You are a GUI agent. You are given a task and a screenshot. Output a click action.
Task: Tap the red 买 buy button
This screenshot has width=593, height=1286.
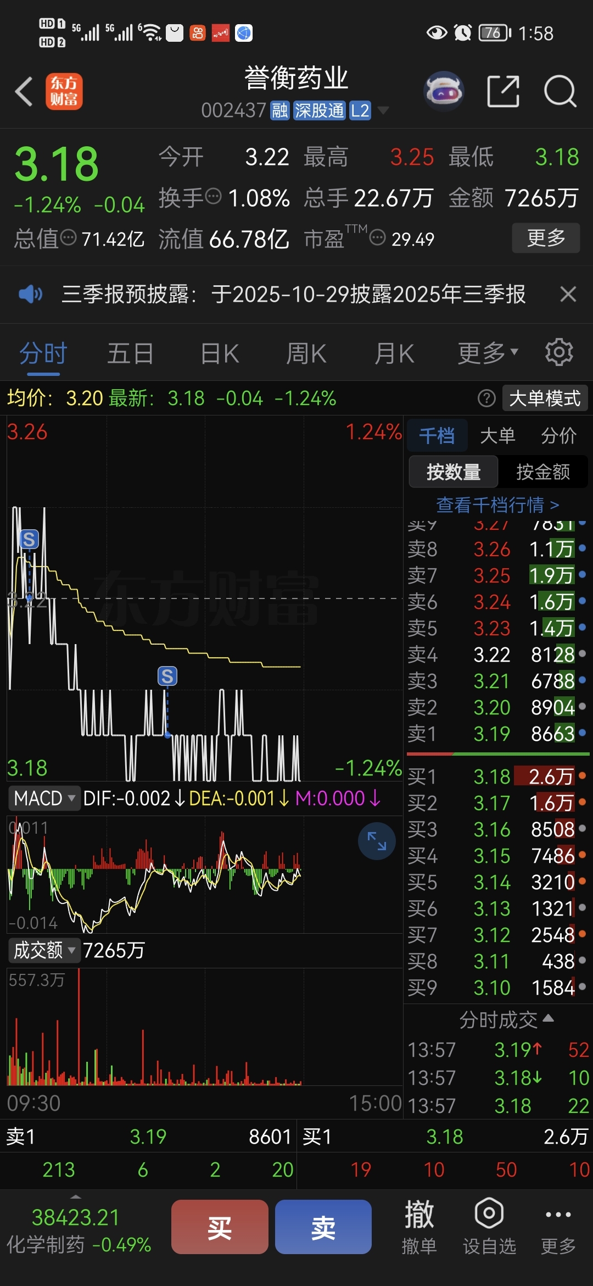click(220, 1227)
